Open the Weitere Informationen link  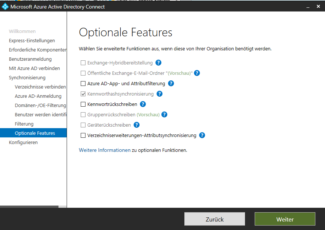(105, 150)
